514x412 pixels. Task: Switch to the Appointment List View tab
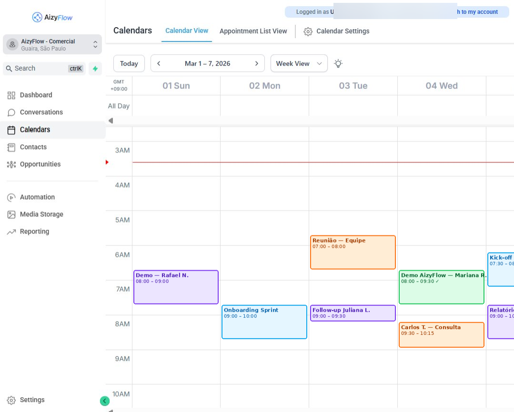253,30
